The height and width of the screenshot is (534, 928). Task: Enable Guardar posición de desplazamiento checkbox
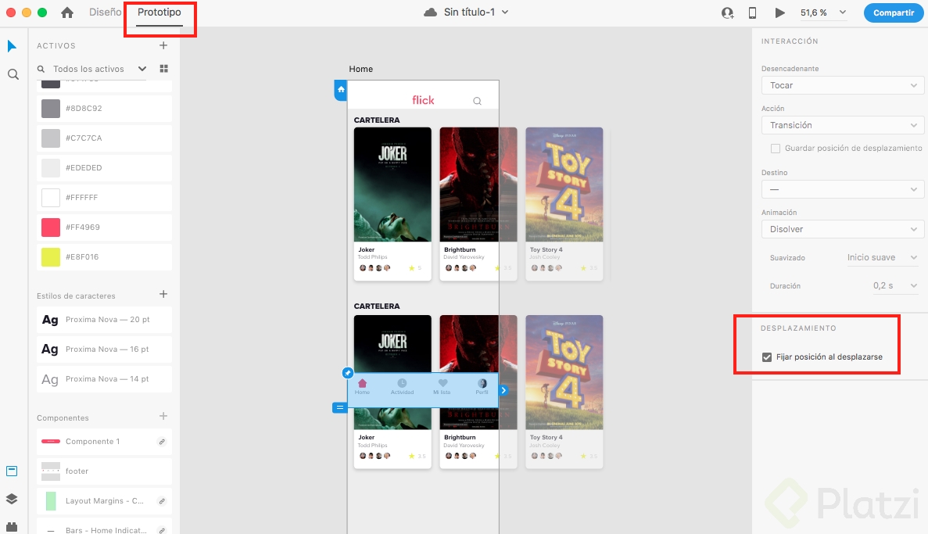[x=776, y=148]
